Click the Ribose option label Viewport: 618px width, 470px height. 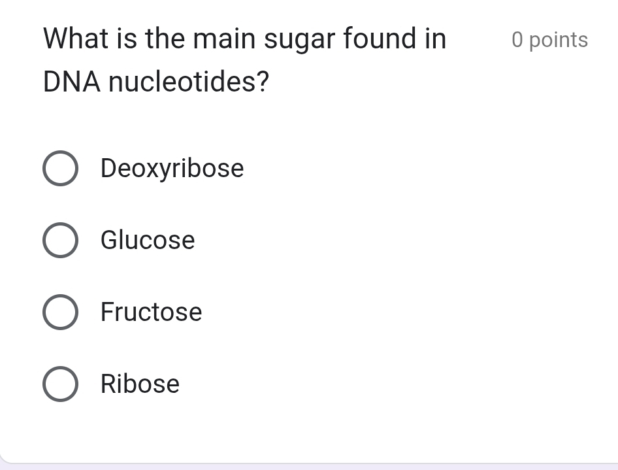coord(140,384)
